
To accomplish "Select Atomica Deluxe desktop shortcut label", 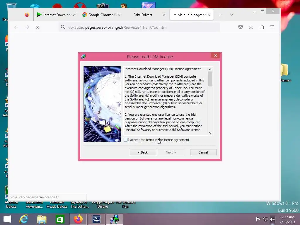I will tap(11, 204).
